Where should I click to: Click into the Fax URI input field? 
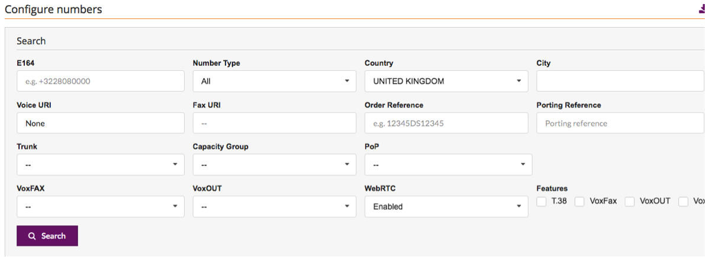274,123
